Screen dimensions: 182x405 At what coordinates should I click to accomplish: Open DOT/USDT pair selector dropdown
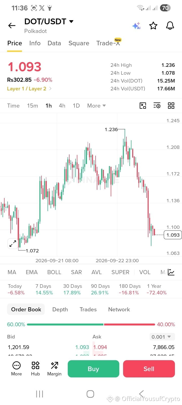point(49,22)
